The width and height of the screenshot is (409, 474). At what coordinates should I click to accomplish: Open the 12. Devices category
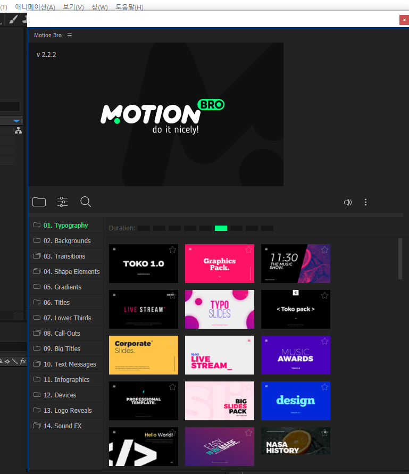65,395
